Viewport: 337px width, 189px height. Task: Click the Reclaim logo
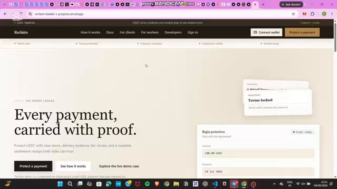[21, 32]
